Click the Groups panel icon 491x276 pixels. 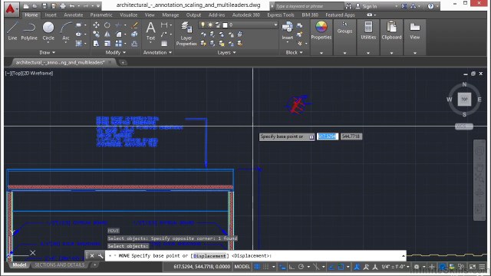pyautogui.click(x=344, y=25)
